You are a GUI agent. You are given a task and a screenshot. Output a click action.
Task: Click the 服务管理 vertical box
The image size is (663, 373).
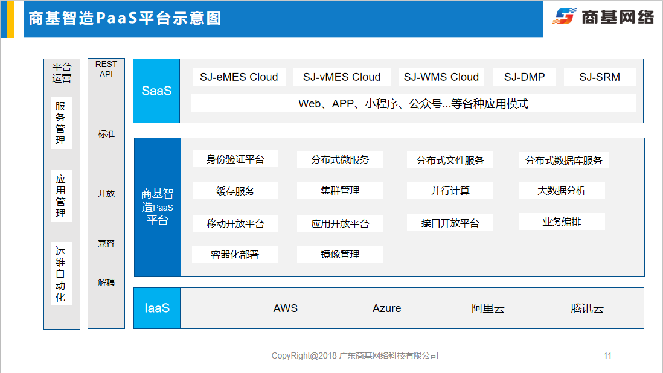[x=61, y=123]
